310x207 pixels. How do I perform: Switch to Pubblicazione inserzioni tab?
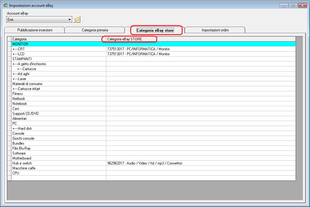35,30
